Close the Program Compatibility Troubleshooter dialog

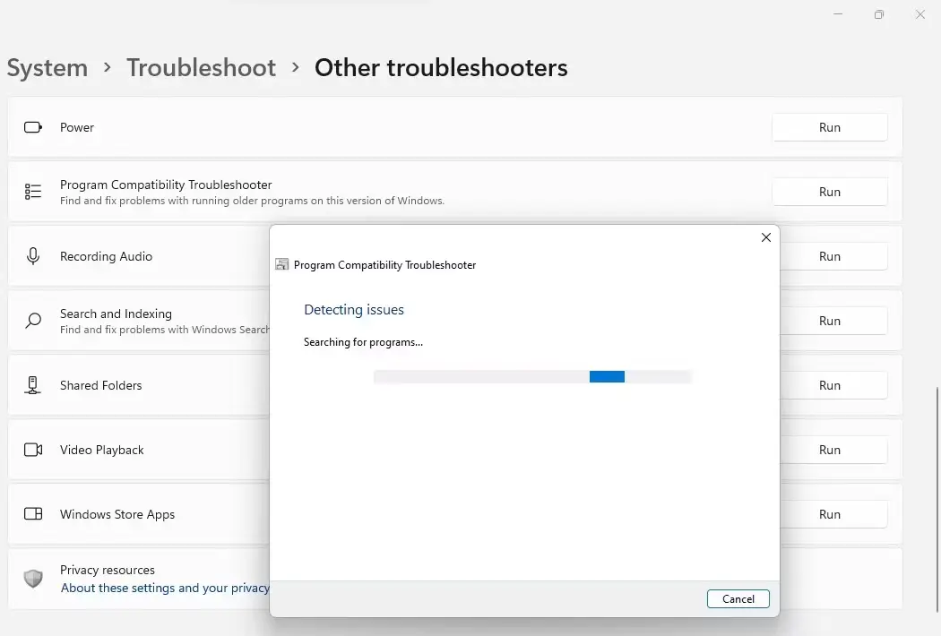click(765, 237)
